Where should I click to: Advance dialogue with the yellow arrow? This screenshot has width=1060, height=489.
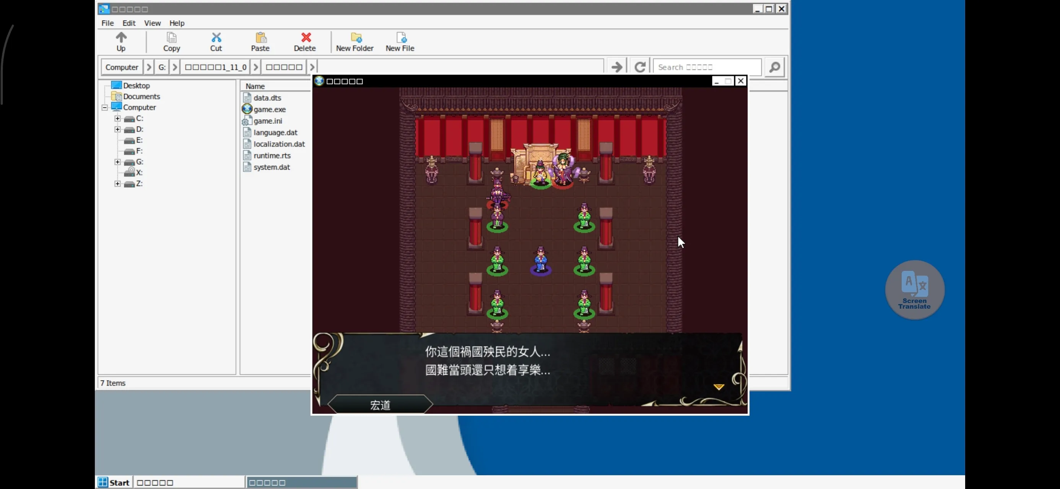[719, 387]
